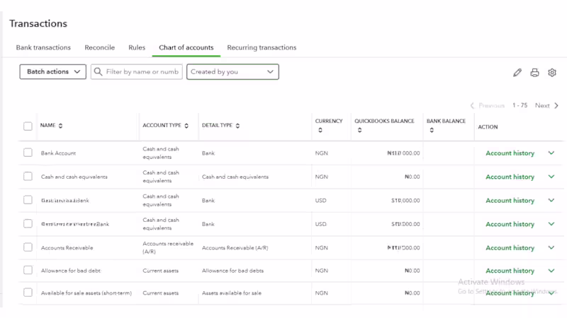This screenshot has width=567, height=318.
Task: Open the Batch actions dropdown
Action: pyautogui.click(x=53, y=71)
